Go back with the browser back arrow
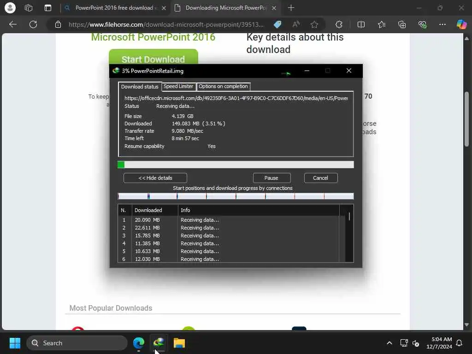The width and height of the screenshot is (472, 354). click(x=12, y=24)
